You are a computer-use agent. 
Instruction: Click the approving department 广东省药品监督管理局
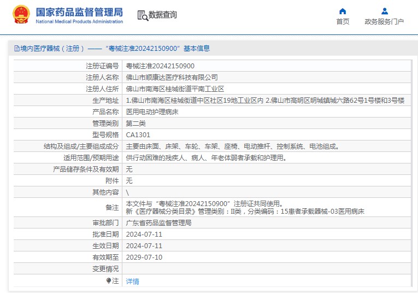[158, 223]
